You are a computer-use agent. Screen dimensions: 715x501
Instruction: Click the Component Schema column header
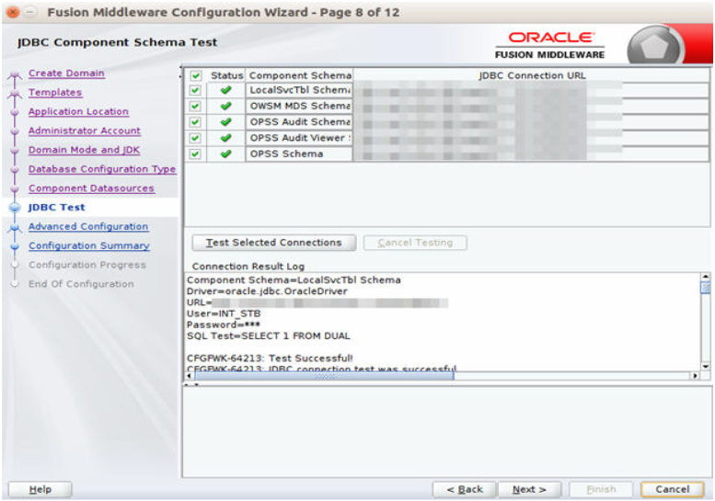300,75
